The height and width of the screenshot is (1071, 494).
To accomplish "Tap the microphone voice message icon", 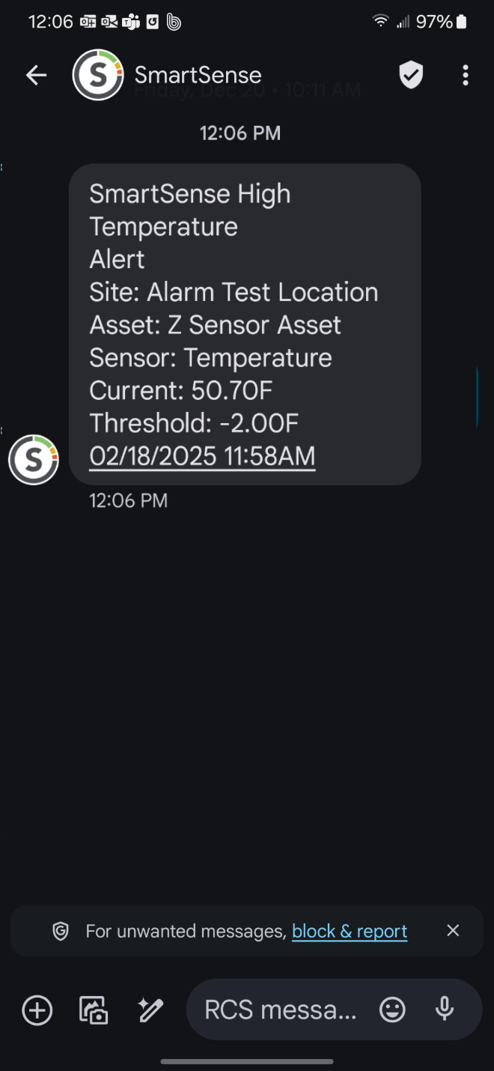I will (x=445, y=1010).
